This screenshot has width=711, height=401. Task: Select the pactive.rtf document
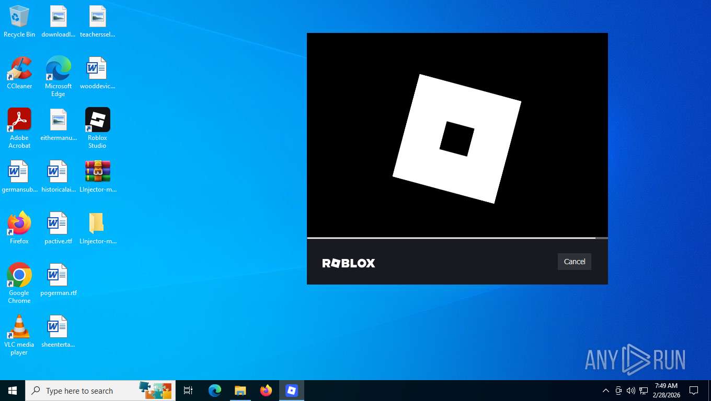(59, 229)
